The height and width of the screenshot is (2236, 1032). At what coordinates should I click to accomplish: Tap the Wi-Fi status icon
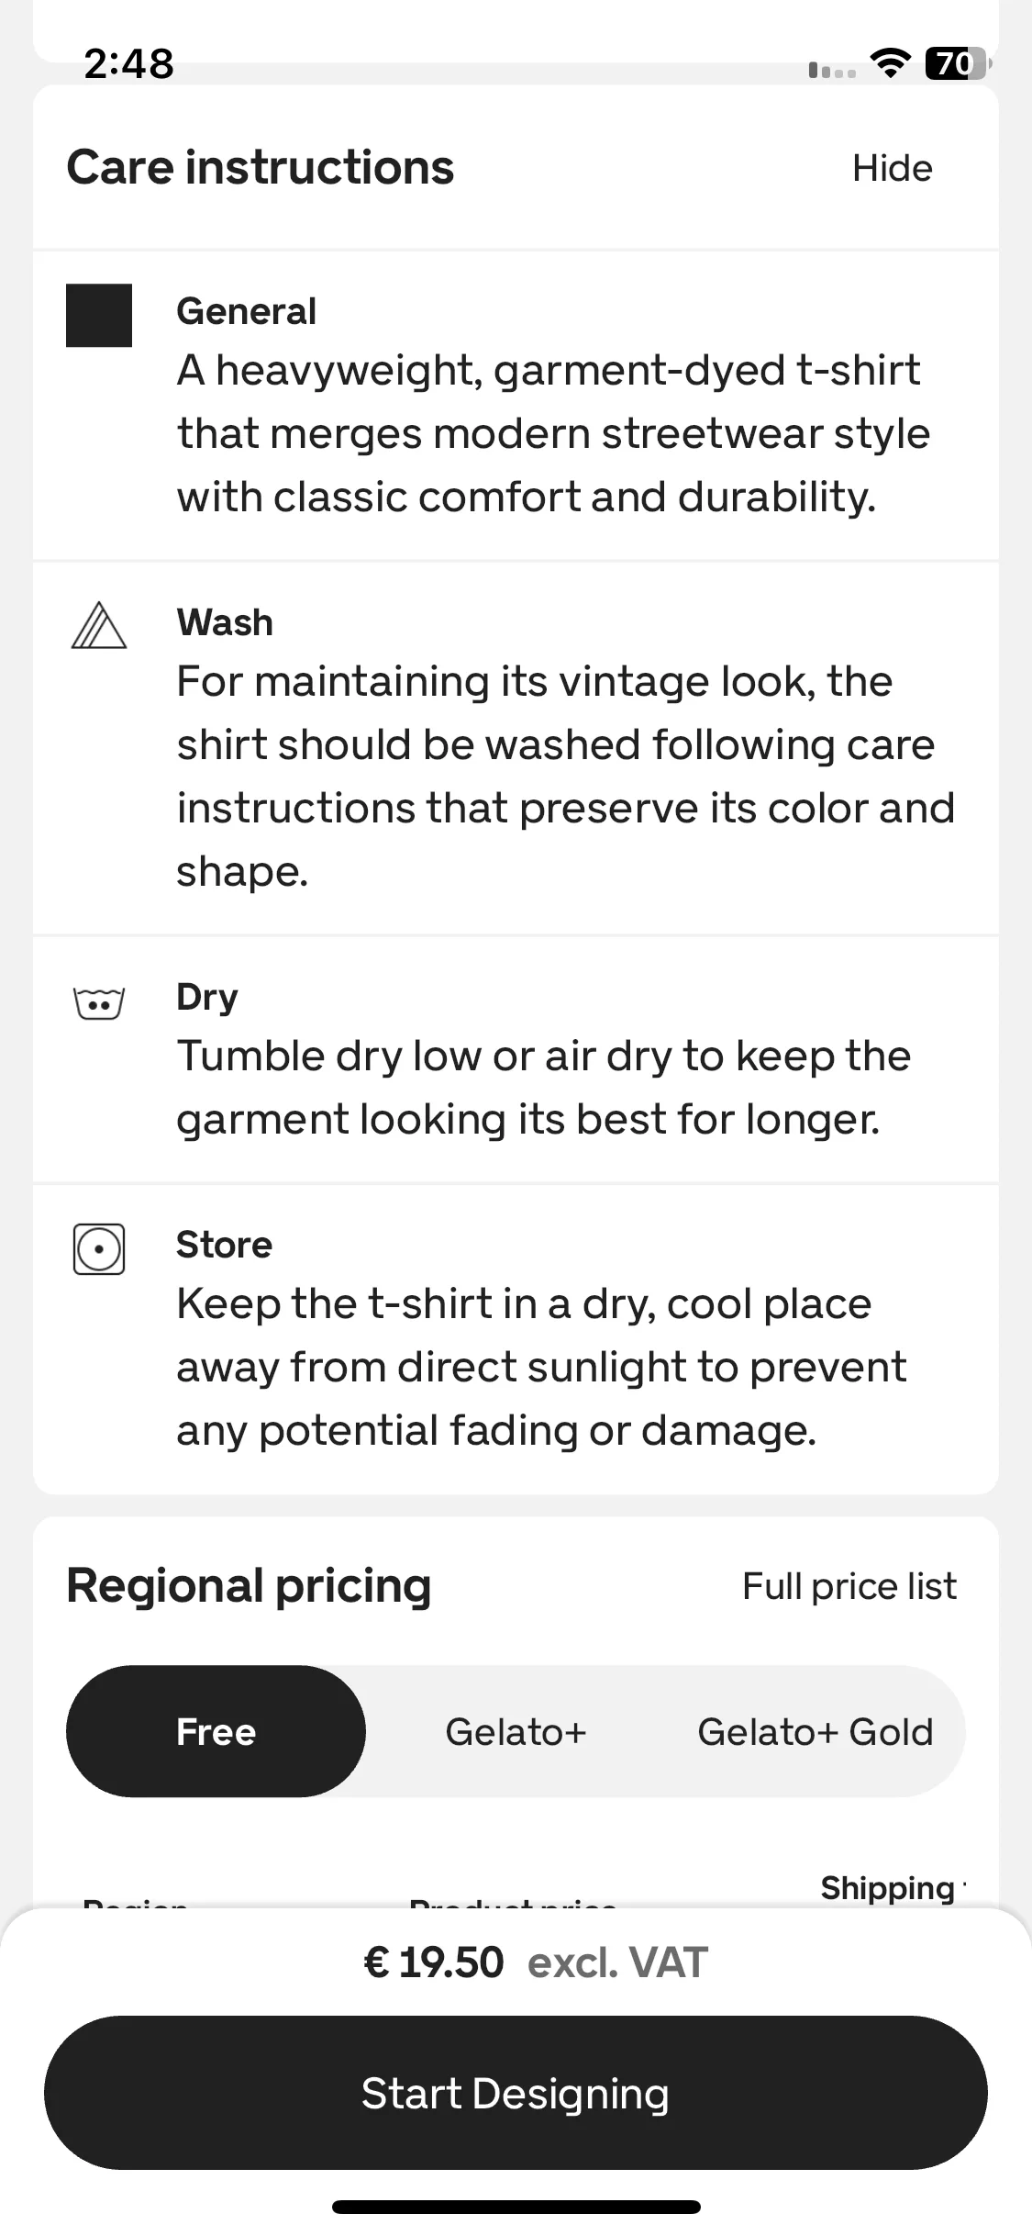pos(890,63)
